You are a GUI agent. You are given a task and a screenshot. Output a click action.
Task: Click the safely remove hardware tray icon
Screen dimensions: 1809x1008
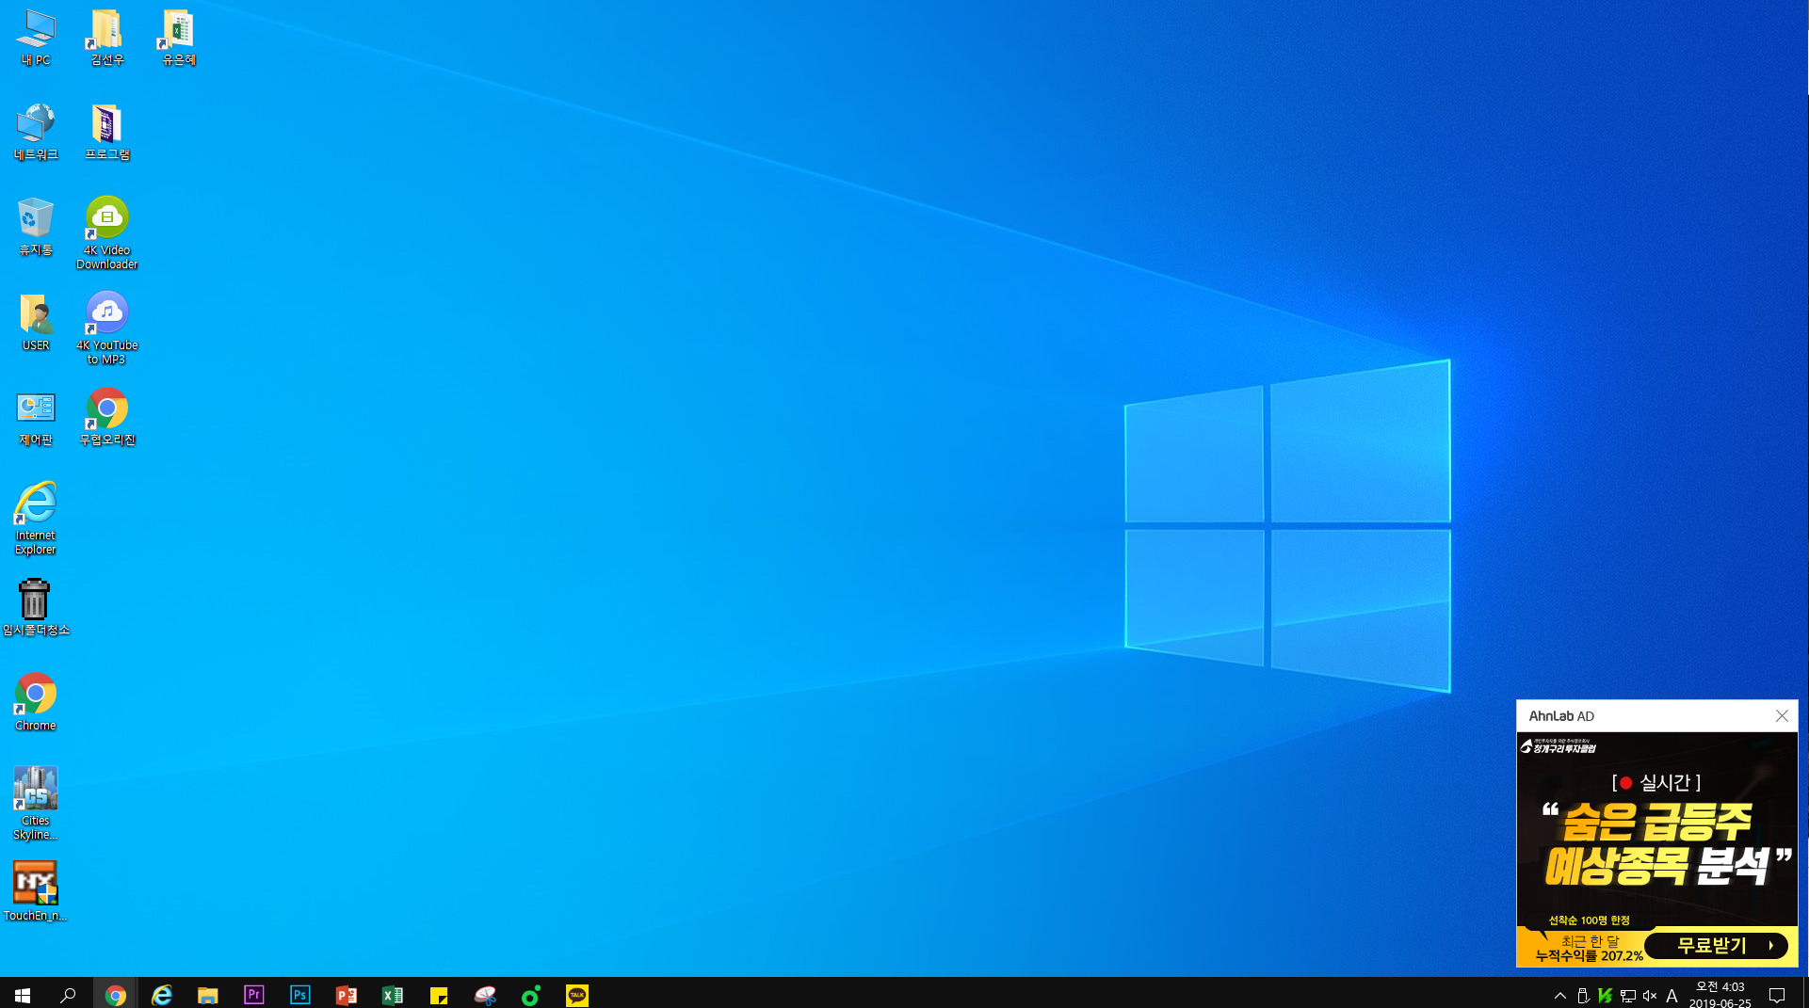(x=1583, y=995)
